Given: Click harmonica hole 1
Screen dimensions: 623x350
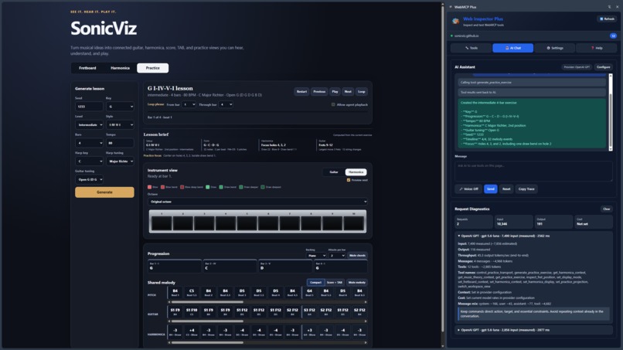Looking at the screenshot, I should tap(162, 223).
